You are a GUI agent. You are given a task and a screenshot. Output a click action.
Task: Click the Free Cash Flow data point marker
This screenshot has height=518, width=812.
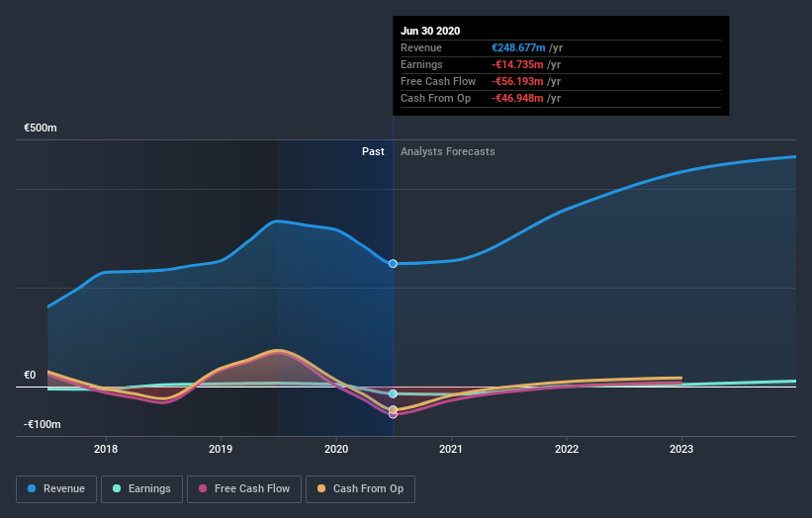tap(393, 415)
